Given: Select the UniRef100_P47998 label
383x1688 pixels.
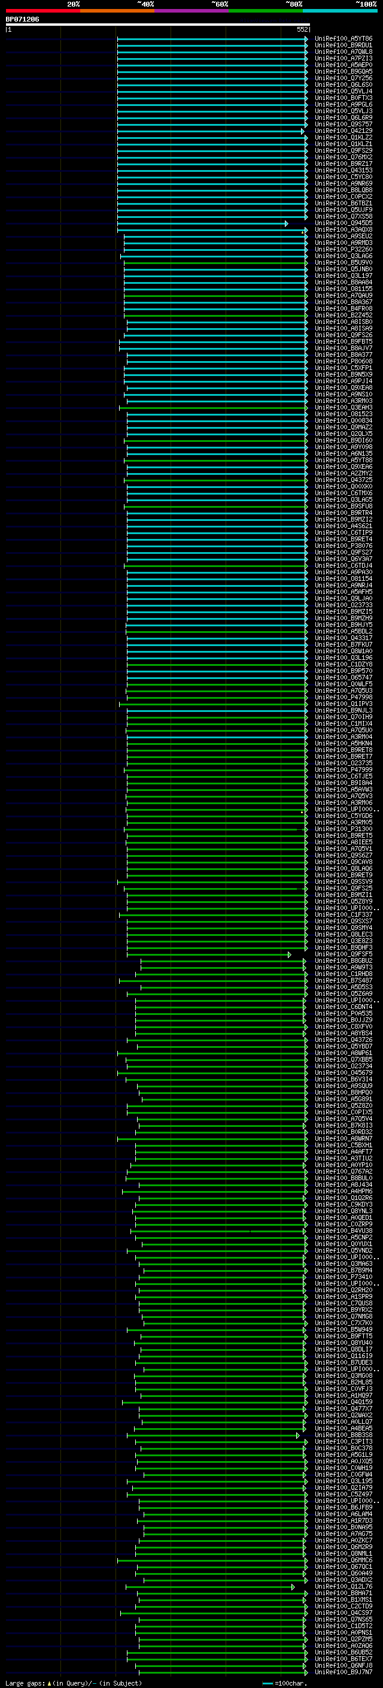Looking at the screenshot, I should pyautogui.click(x=344, y=697).
